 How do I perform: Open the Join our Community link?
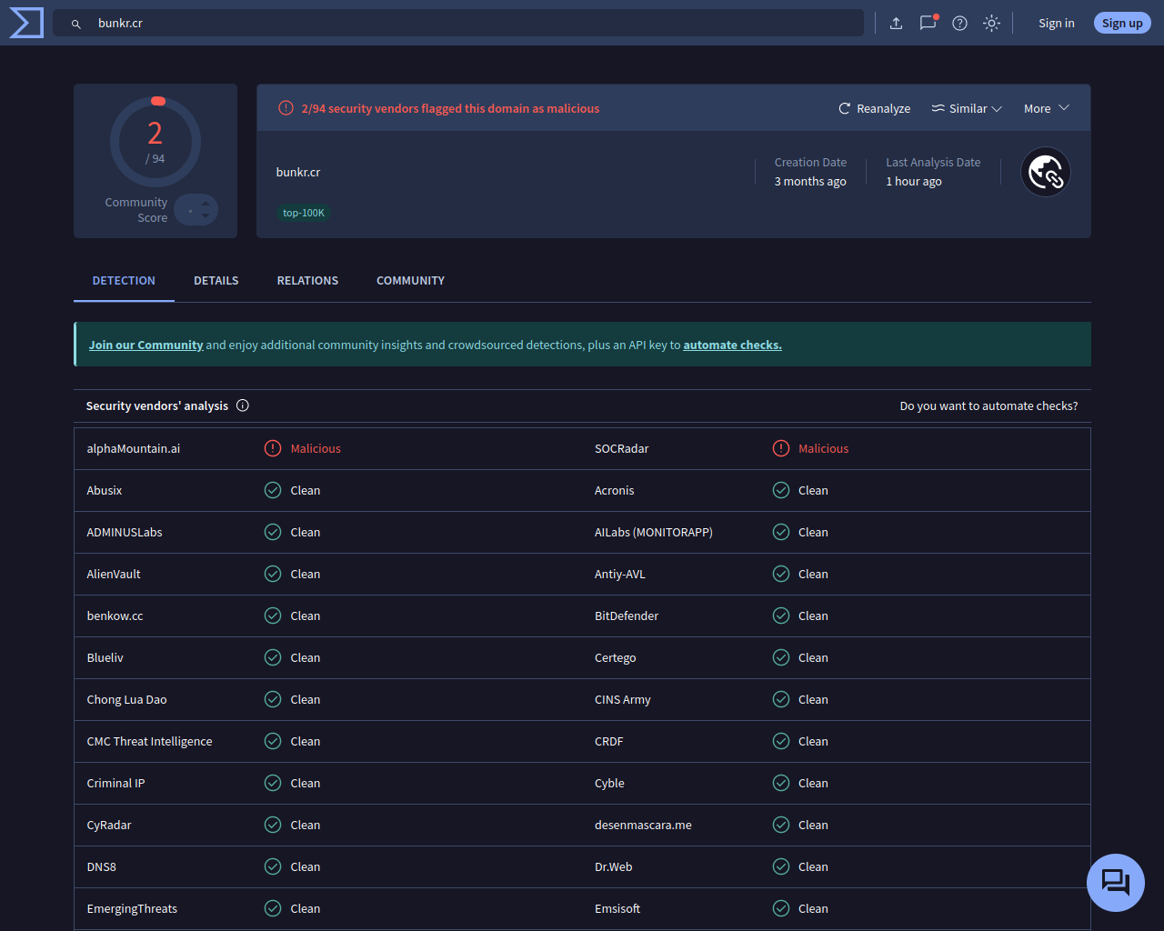pyautogui.click(x=145, y=345)
